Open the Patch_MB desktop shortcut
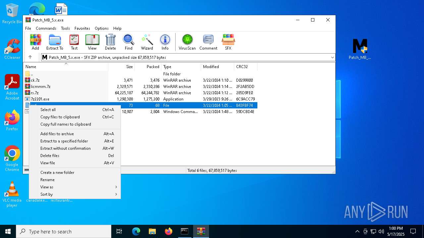 click(x=360, y=49)
